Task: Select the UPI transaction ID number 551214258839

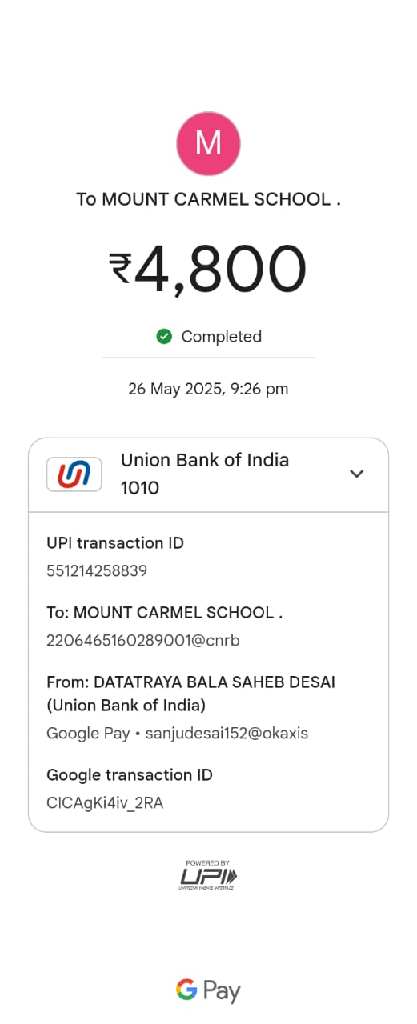Action: point(97,571)
